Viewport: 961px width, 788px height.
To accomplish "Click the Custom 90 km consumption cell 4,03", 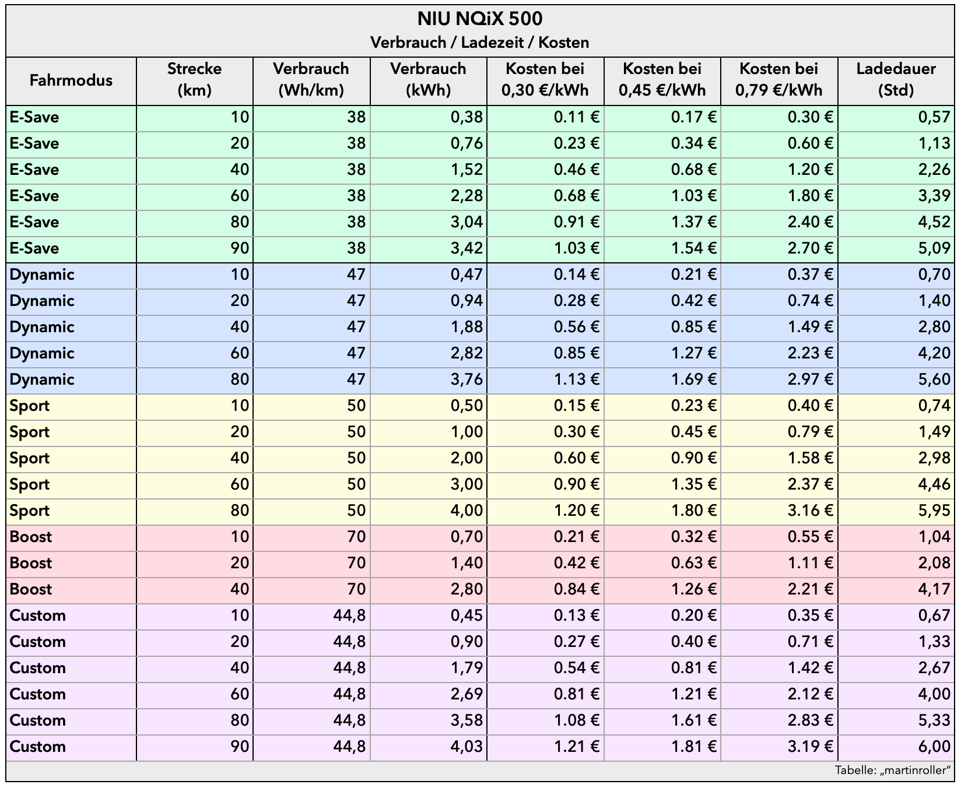I will click(467, 747).
